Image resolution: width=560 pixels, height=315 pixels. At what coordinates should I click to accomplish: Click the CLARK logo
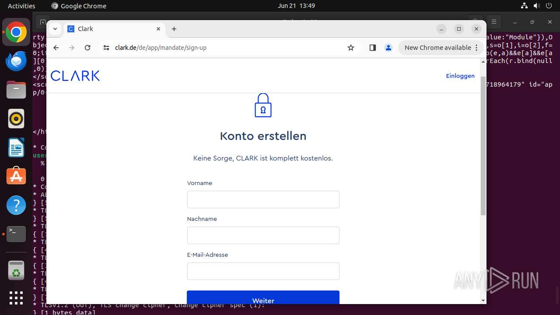click(75, 76)
